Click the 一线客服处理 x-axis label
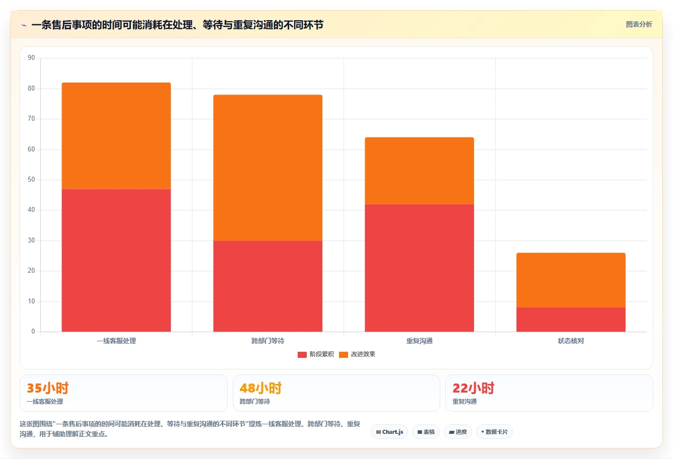 pyautogui.click(x=116, y=341)
